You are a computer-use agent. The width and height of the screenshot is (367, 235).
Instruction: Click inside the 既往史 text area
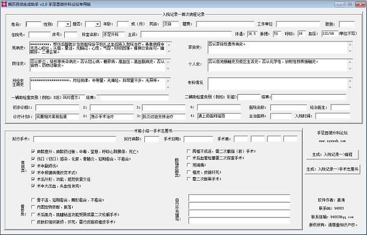click(98, 65)
